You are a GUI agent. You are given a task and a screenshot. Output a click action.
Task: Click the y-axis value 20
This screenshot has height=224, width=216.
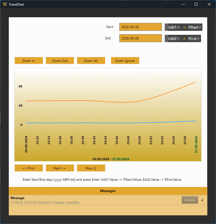coord(20,105)
